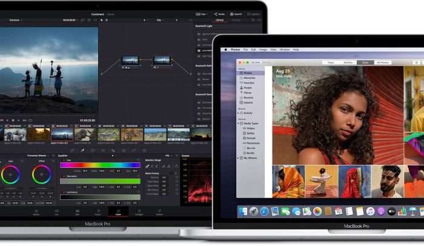Select Recents in Photos sidebar

(247, 98)
